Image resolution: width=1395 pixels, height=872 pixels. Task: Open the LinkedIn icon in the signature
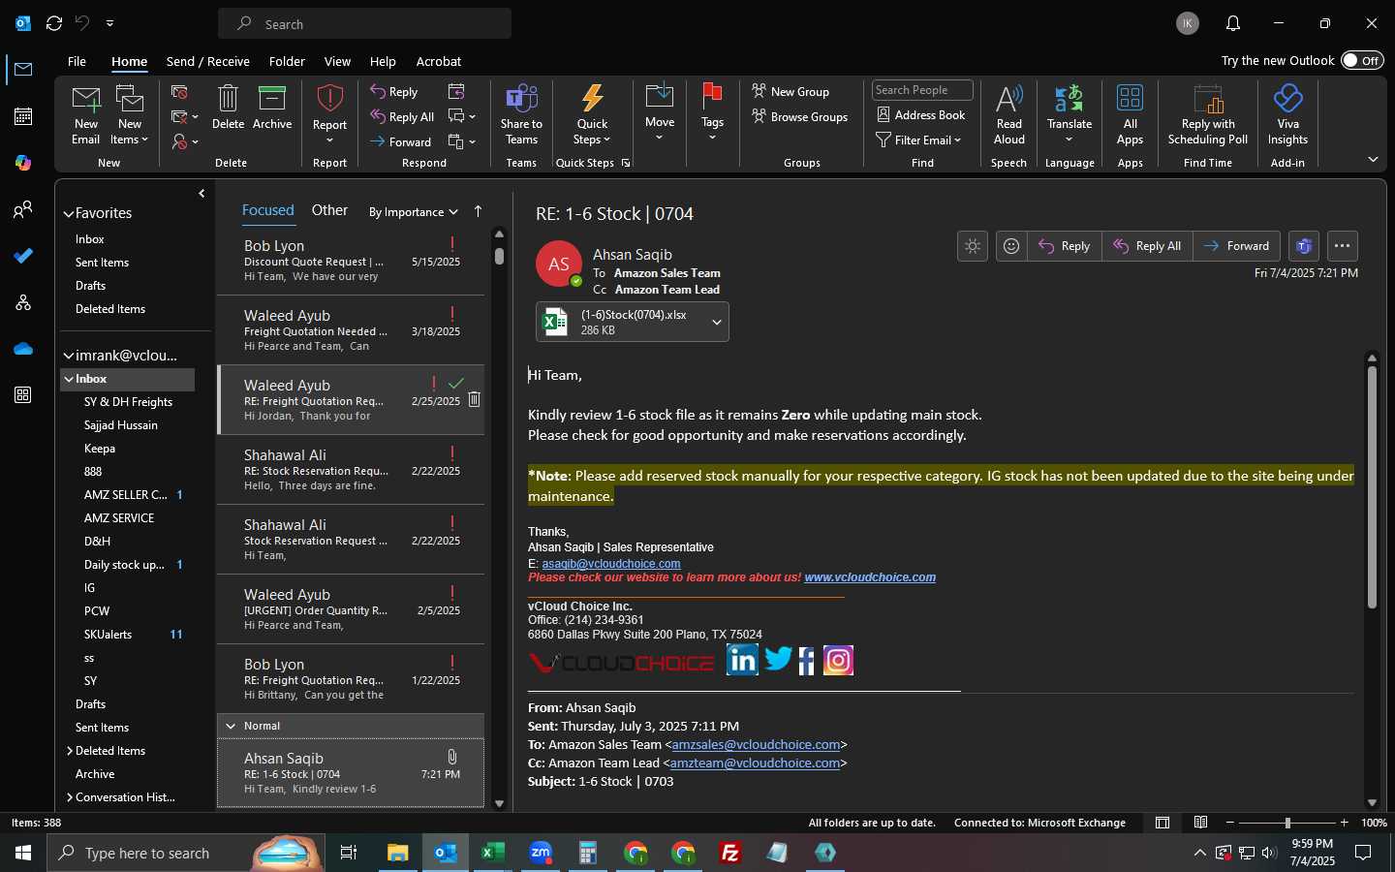(x=742, y=660)
